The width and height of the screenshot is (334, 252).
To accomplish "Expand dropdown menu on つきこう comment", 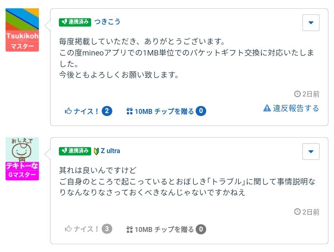I will pyautogui.click(x=311, y=23).
